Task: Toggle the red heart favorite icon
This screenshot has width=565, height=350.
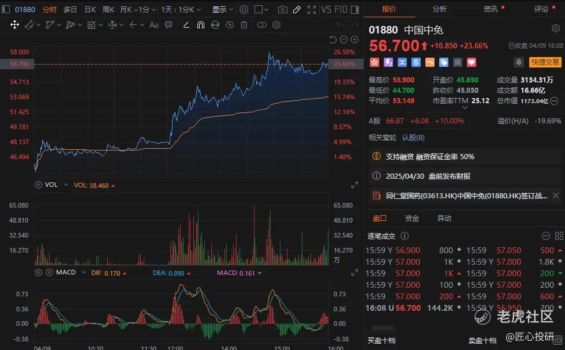Action: 472,62
